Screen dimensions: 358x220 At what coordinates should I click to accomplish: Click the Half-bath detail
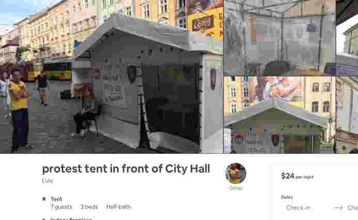pos(118,207)
